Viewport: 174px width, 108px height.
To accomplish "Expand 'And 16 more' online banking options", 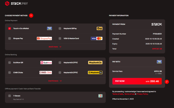I will click(x=55, y=81).
